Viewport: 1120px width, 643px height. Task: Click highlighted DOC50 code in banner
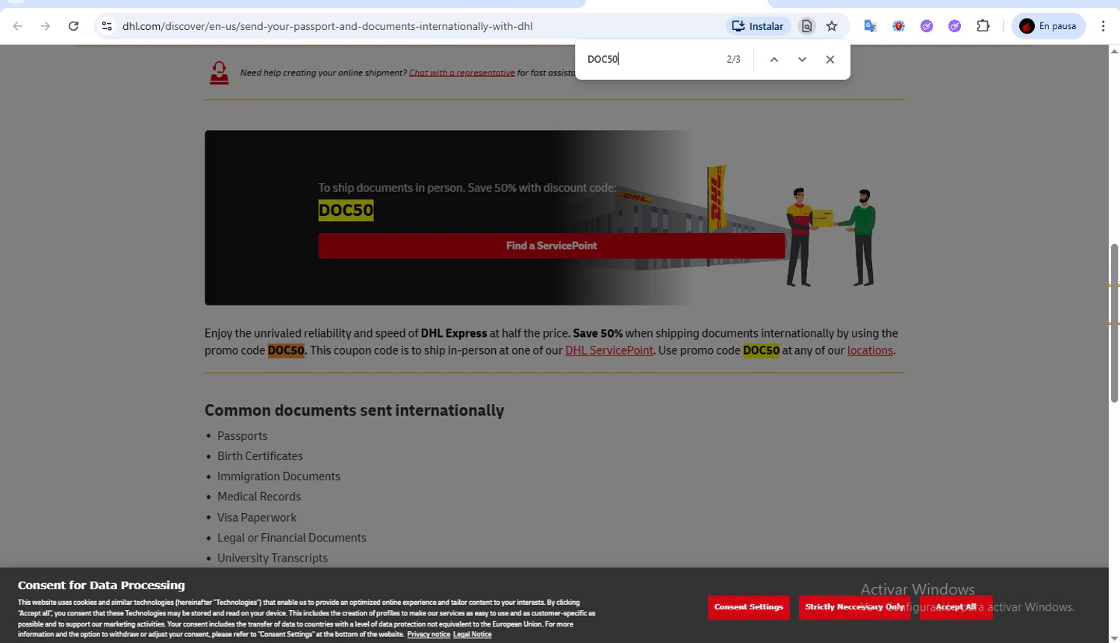click(346, 210)
